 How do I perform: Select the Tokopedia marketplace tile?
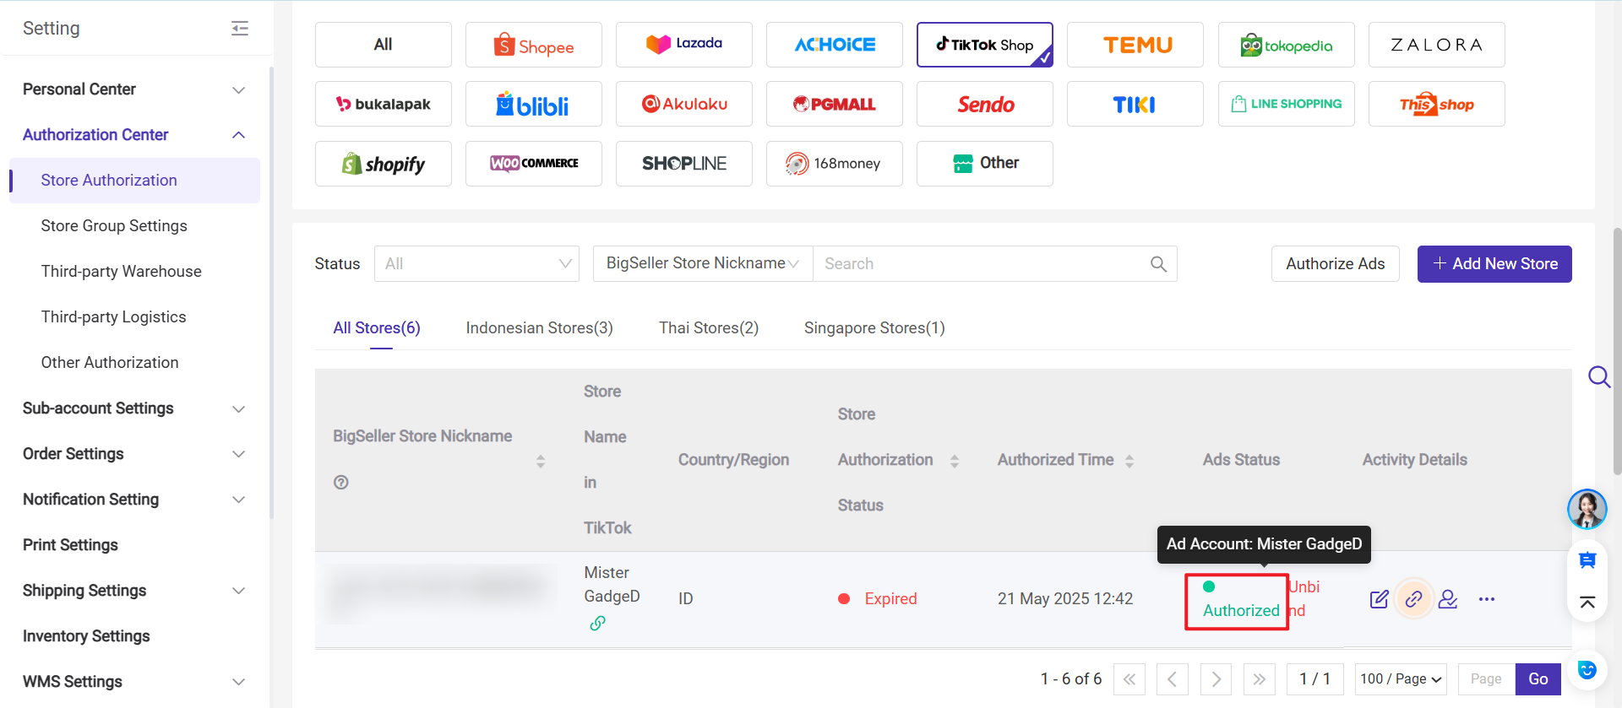pos(1287,45)
